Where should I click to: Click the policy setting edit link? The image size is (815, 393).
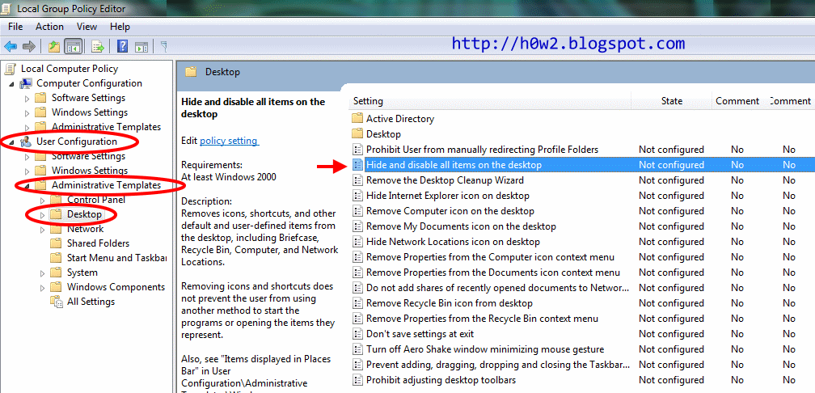coord(229,141)
